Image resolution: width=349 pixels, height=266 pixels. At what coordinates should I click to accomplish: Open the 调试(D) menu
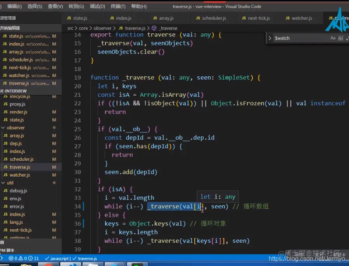point(97,7)
